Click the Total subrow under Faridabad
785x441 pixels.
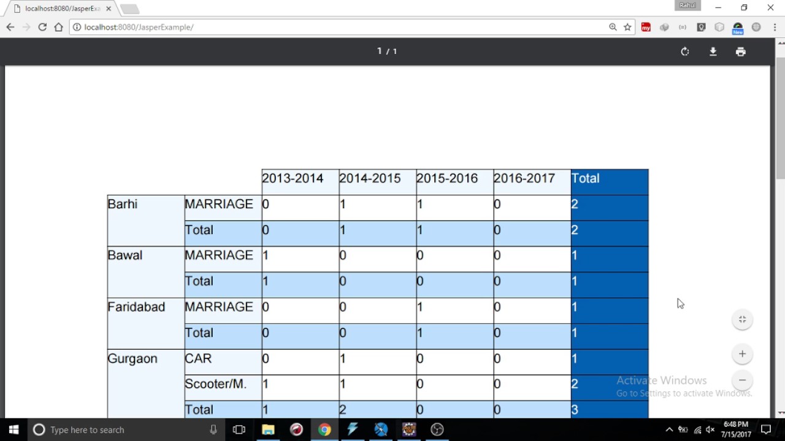[x=223, y=336]
